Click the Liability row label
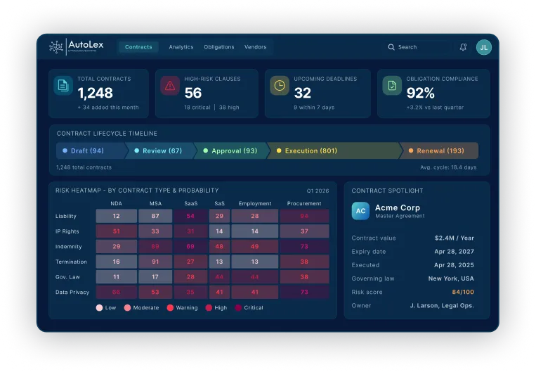Image resolution: width=536 pixels, height=372 pixels. pyautogui.click(x=66, y=217)
